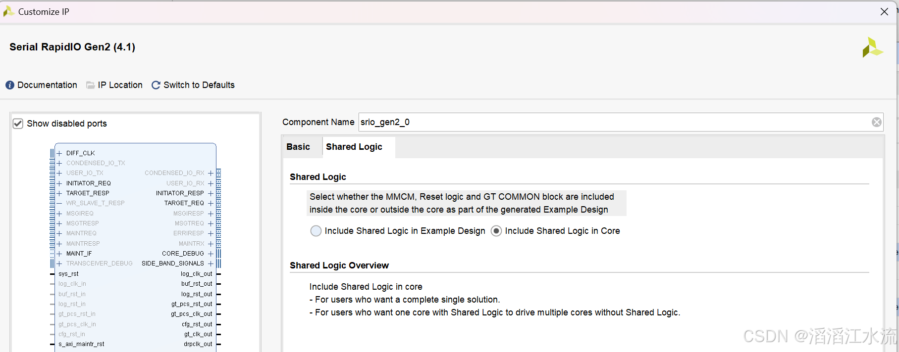The height and width of the screenshot is (352, 899).
Task: Open the Documentation link
Action: click(x=47, y=85)
